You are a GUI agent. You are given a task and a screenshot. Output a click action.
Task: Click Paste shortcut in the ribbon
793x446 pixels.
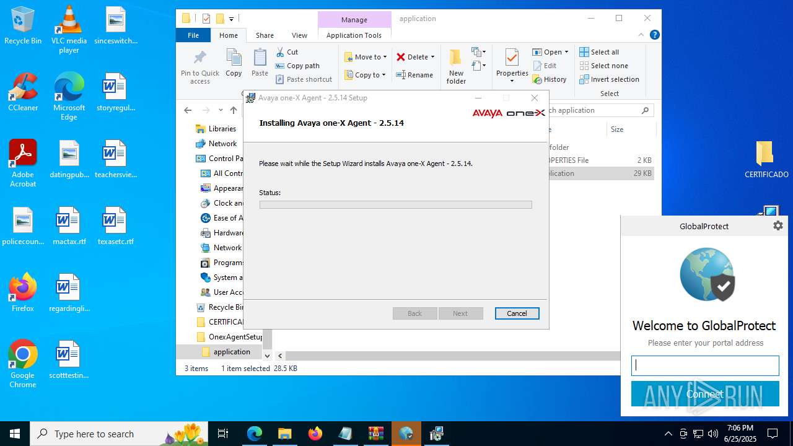304,79
